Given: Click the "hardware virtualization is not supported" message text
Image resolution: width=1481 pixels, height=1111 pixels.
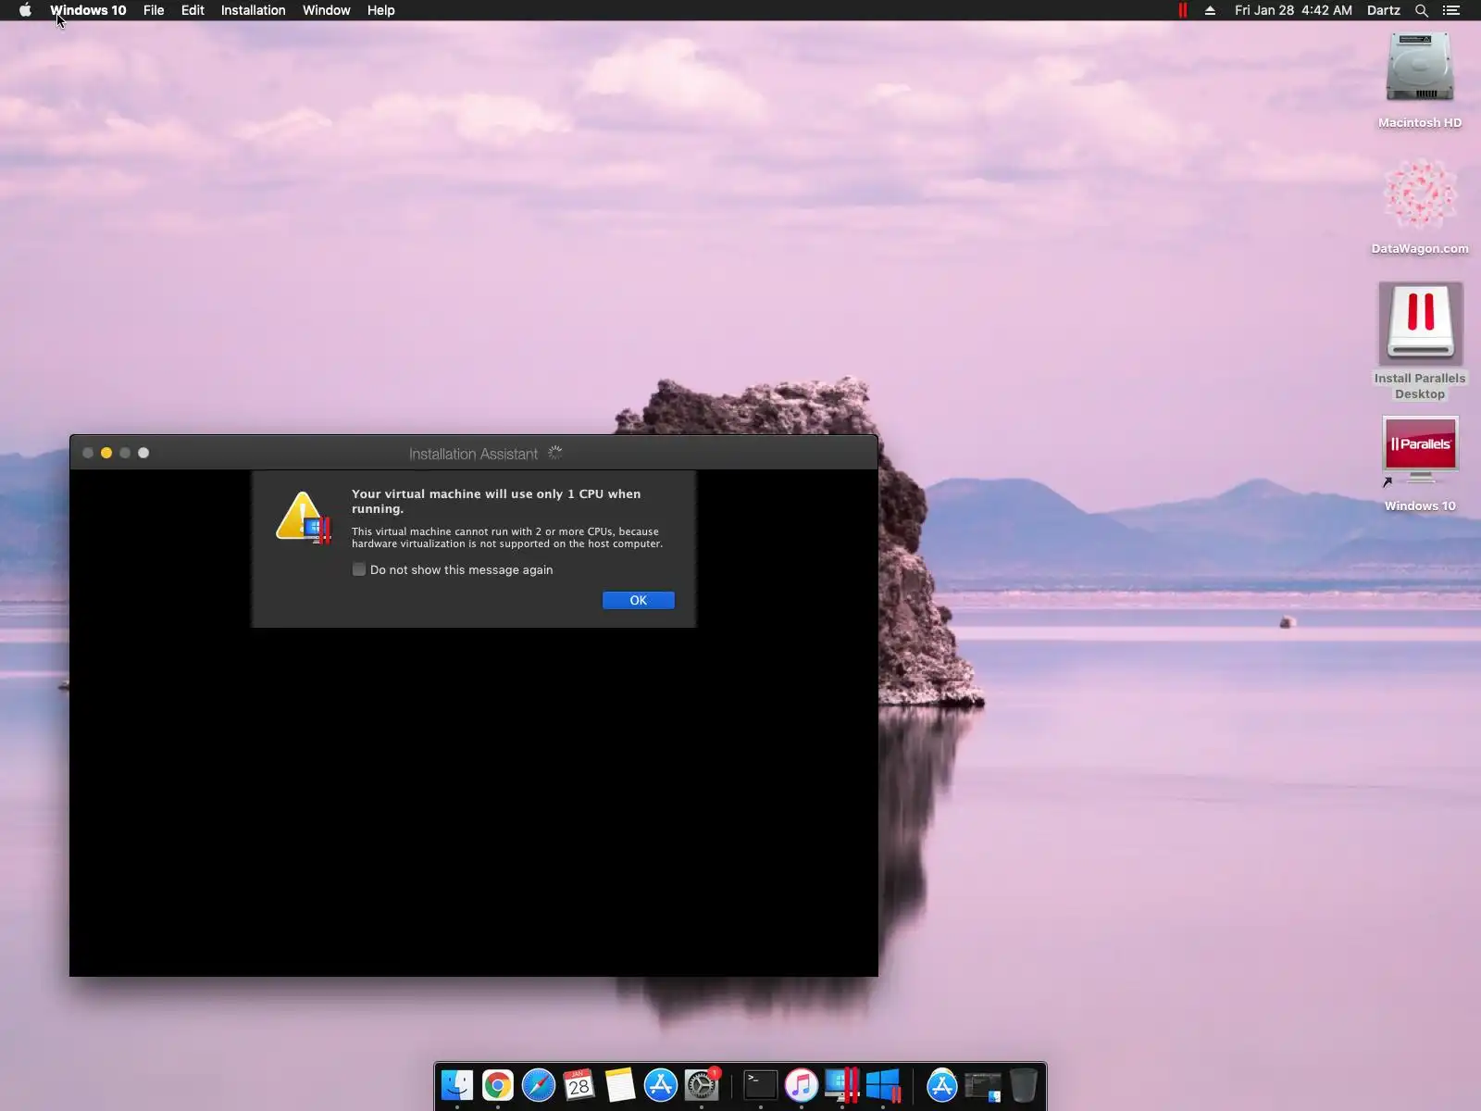Looking at the screenshot, I should click(x=507, y=537).
